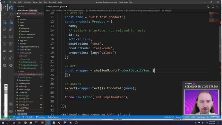Viewport: 222px width, 125px height.
Task: Click the Spaces: 2 indentation setting
Action: click(x=179, y=117)
